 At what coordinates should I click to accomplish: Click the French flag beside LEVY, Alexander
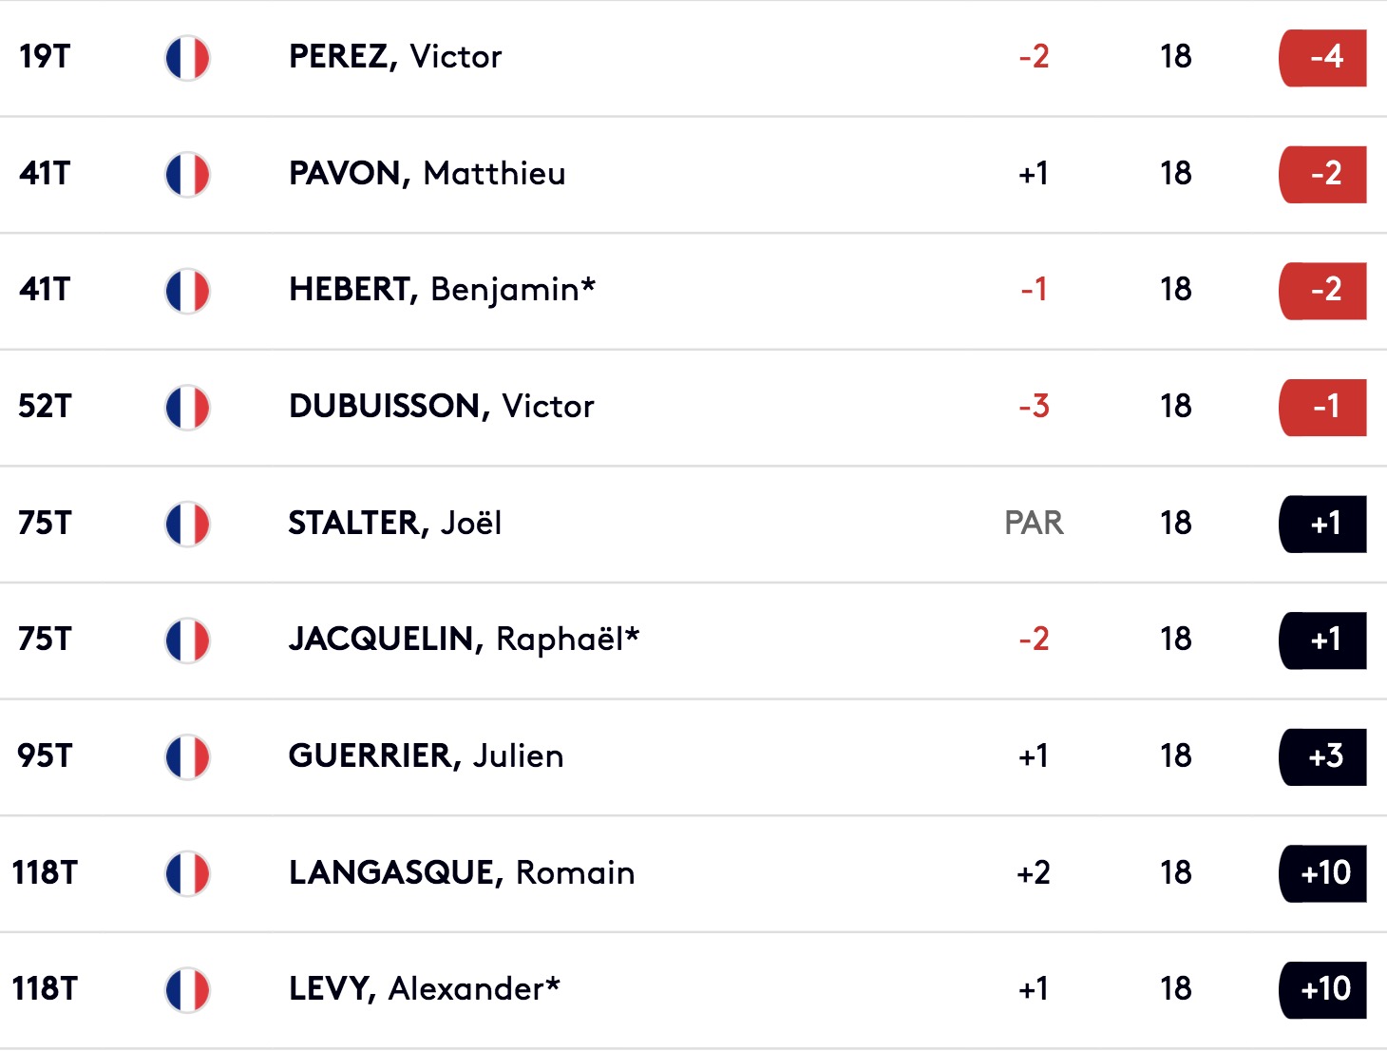click(x=187, y=990)
